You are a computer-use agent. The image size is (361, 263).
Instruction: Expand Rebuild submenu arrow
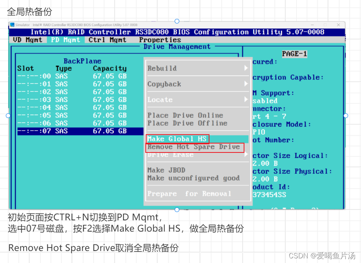pos(246,68)
